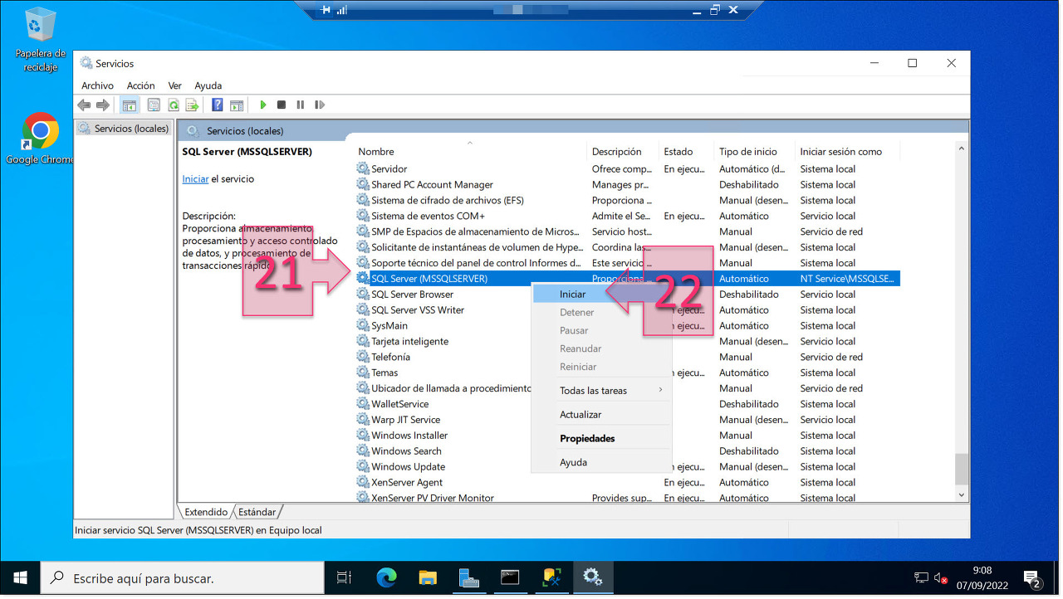Open File Explorer from taskbar

point(428,577)
